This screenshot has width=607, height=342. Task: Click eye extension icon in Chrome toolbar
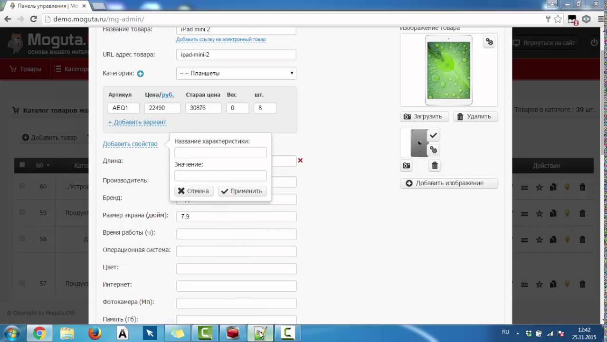pyautogui.click(x=586, y=19)
